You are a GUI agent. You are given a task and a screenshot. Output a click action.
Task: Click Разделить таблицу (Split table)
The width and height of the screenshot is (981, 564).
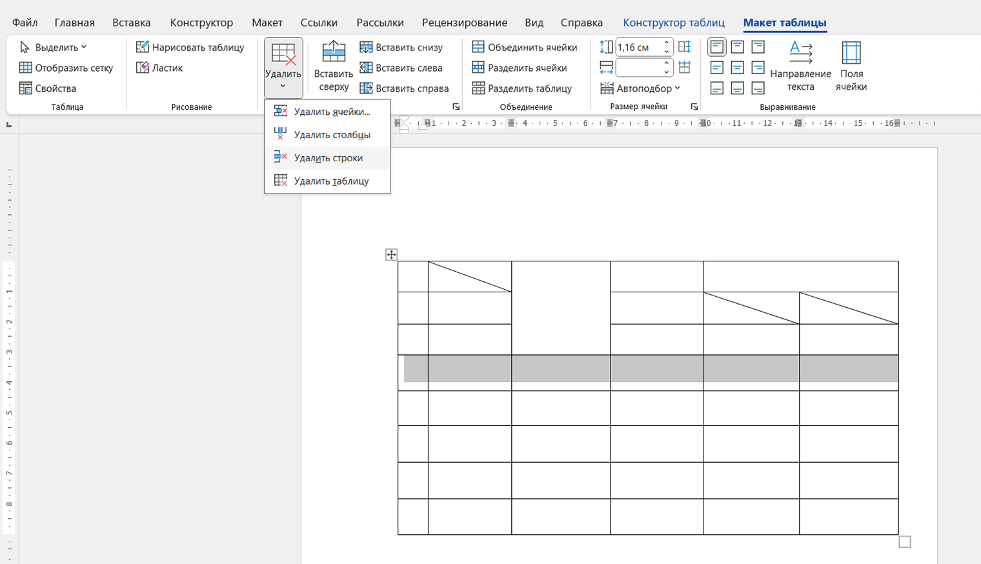(522, 88)
